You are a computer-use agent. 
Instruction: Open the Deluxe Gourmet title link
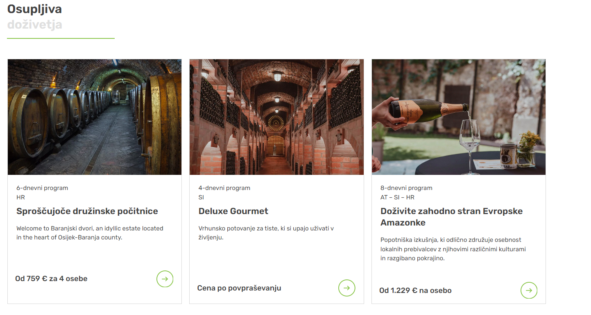(233, 211)
